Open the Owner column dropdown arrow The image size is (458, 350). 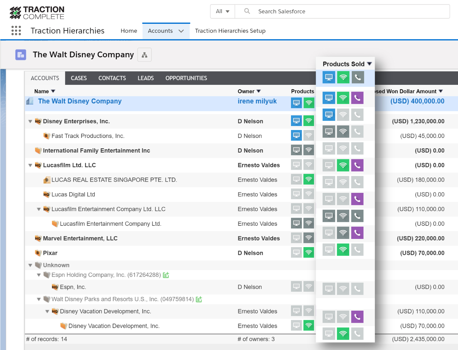pyautogui.click(x=259, y=91)
